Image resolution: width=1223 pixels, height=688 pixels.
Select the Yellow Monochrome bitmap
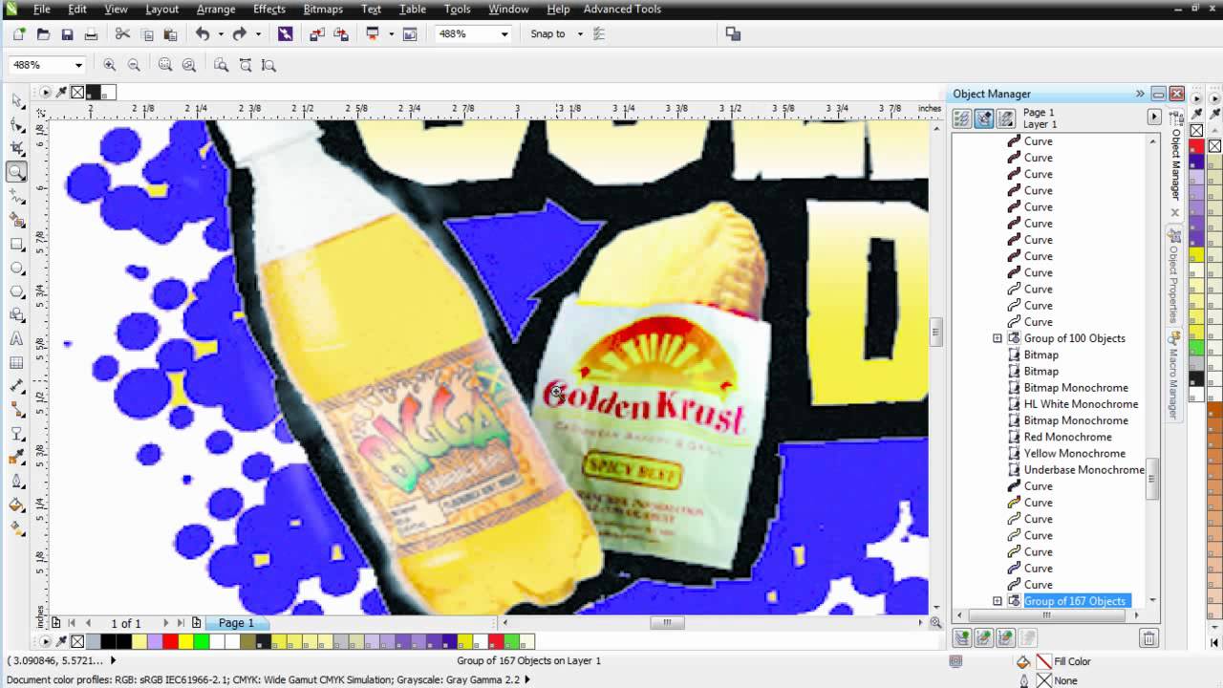(x=1074, y=454)
